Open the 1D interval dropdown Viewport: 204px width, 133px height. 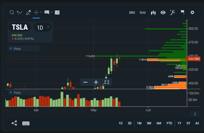43,27
